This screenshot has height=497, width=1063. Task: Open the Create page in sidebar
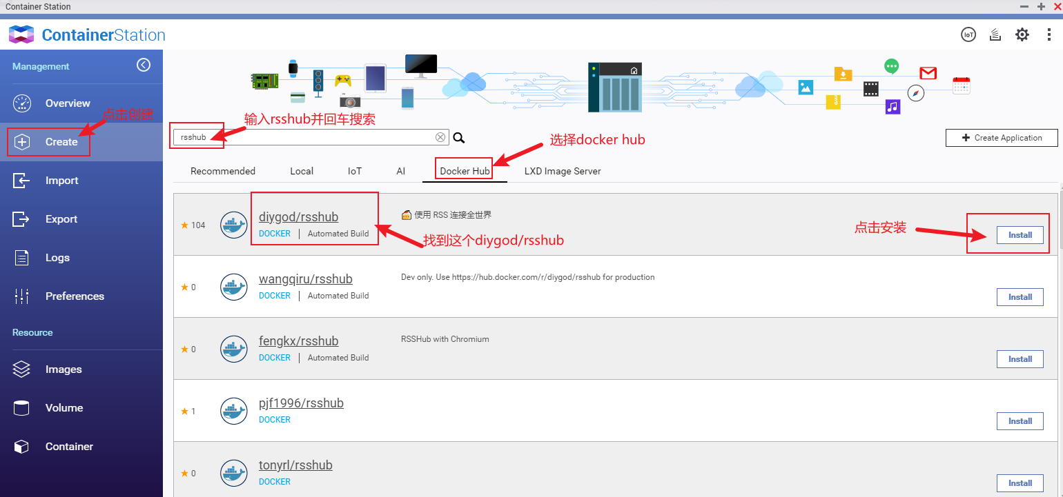[81, 142]
